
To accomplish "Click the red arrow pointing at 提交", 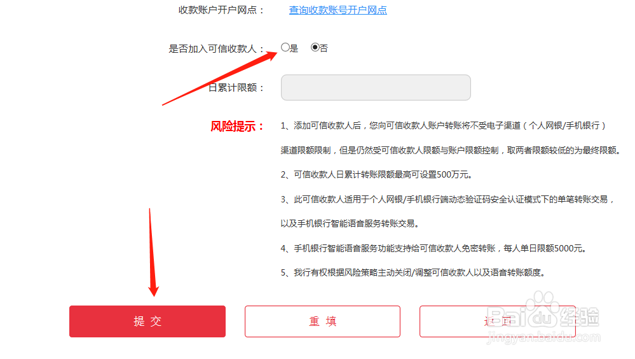I will (153, 252).
